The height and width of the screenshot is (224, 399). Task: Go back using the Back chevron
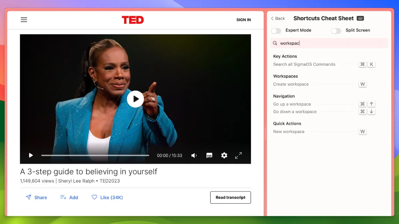pyautogui.click(x=278, y=19)
